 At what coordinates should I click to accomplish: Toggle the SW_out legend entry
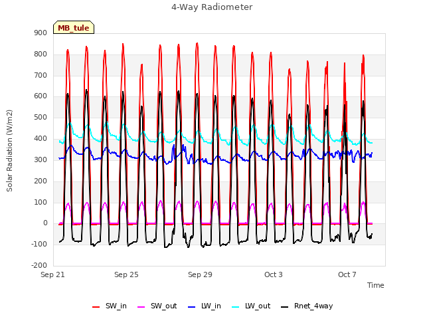pyautogui.click(x=157, y=306)
